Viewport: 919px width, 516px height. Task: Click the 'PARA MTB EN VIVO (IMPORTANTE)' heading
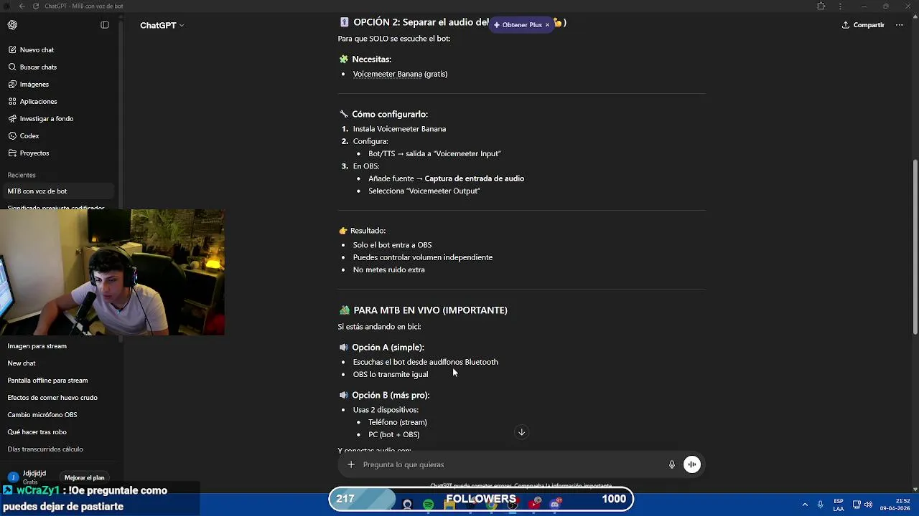[430, 310]
